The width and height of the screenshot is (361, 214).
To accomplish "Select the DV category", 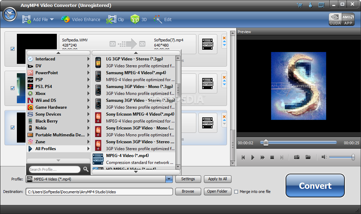I will tap(59, 66).
